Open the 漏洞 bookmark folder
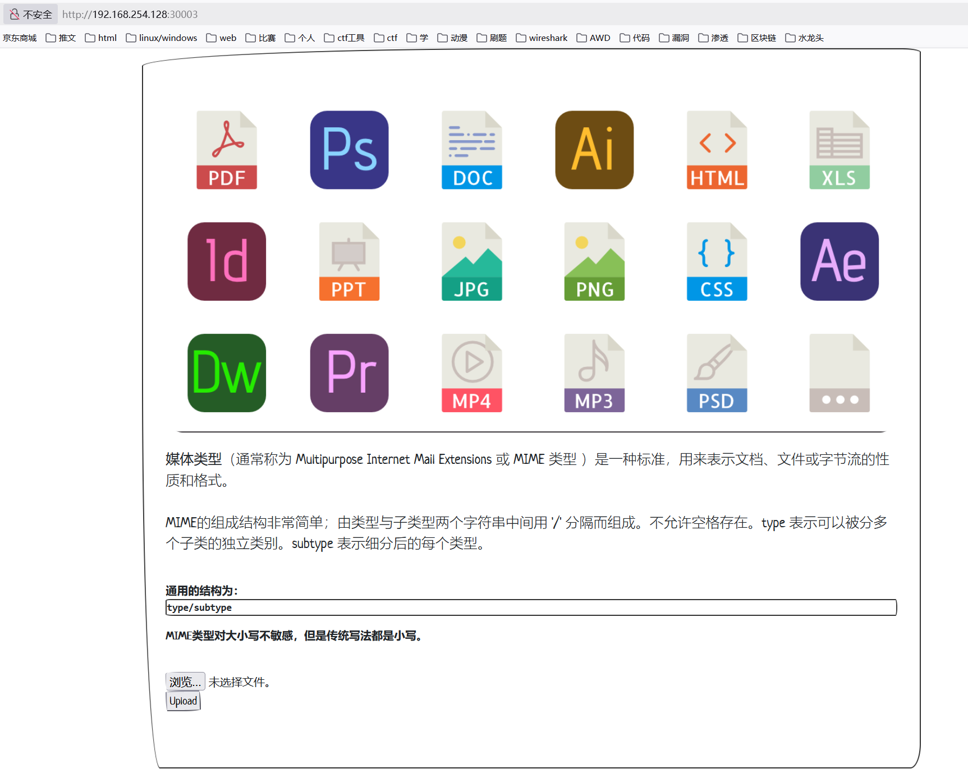Viewport: 968px width, 769px height. pyautogui.click(x=674, y=38)
